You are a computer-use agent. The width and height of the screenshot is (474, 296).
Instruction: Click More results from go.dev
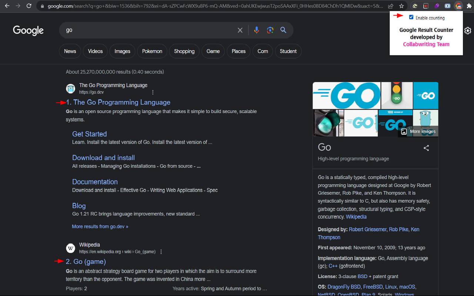(100, 226)
